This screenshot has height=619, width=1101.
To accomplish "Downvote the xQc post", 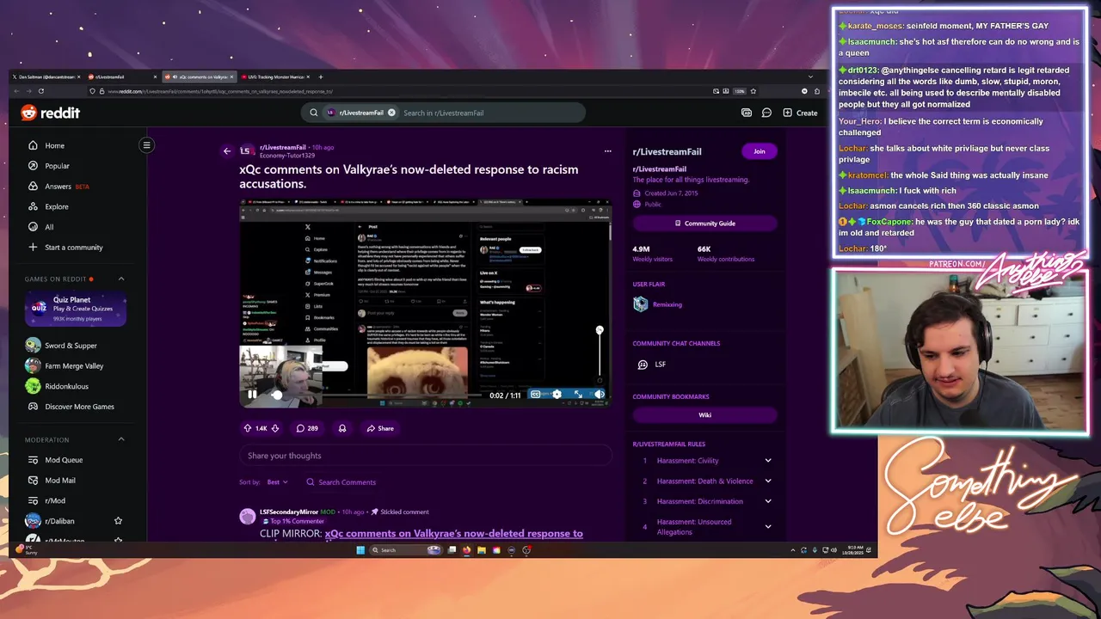I will (277, 428).
